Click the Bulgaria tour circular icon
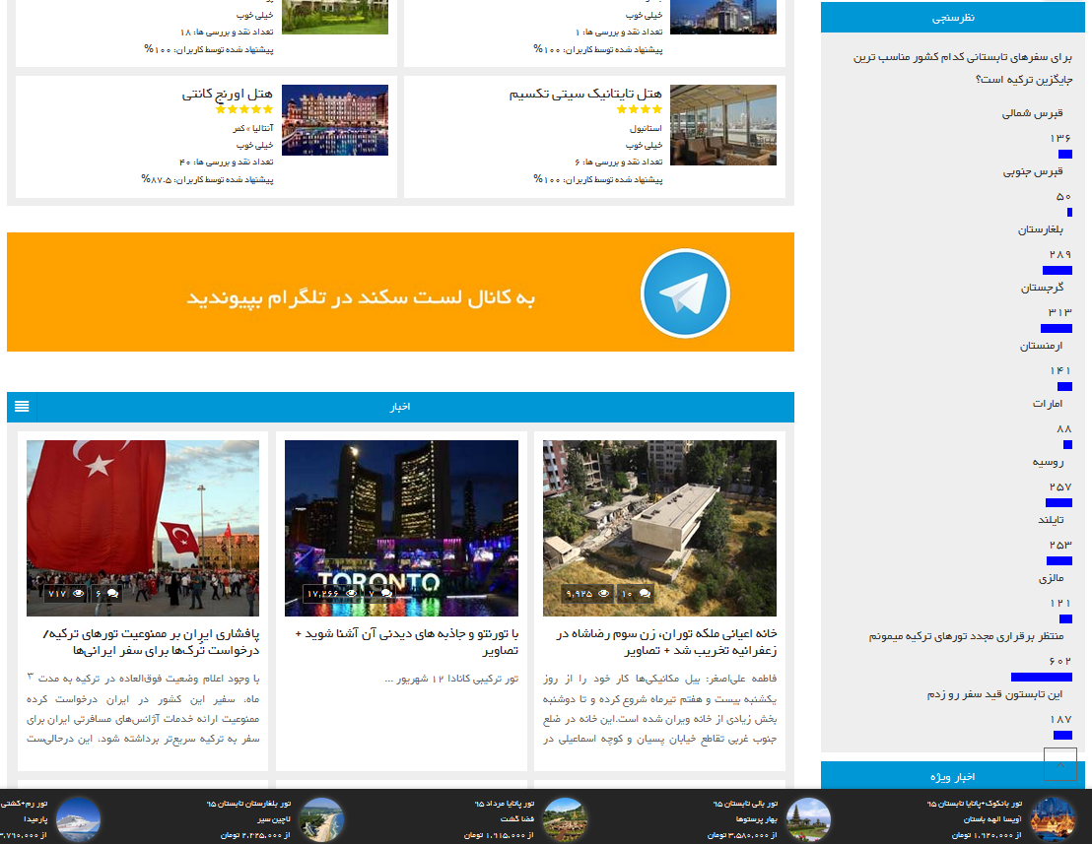Viewport: 1092px width, 844px height. [x=321, y=819]
